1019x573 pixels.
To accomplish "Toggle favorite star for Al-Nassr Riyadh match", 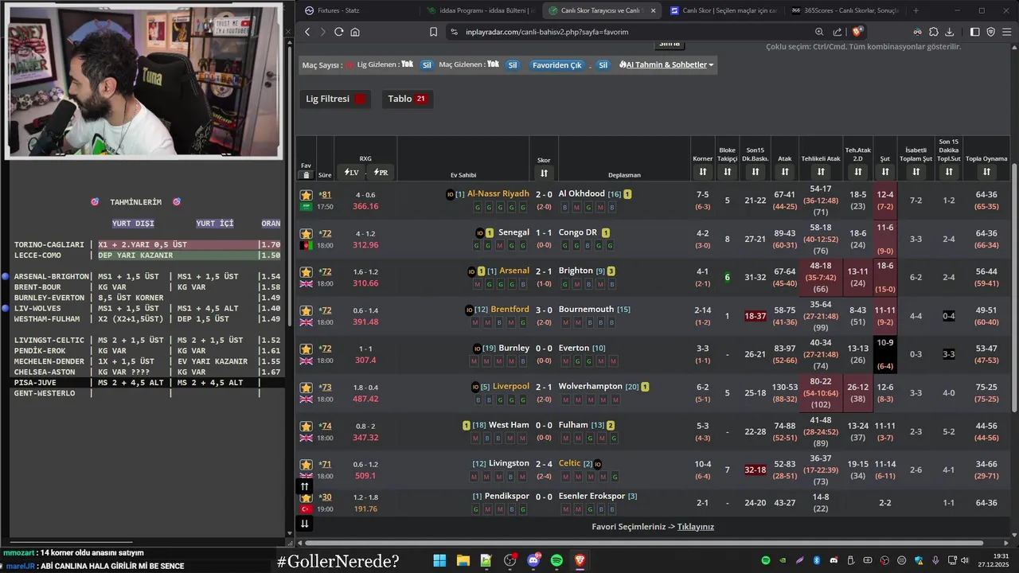I will (x=306, y=195).
